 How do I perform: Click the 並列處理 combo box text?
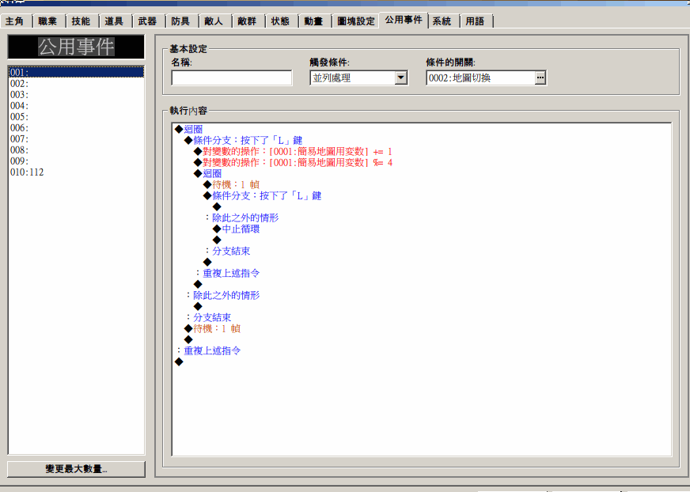(x=352, y=78)
